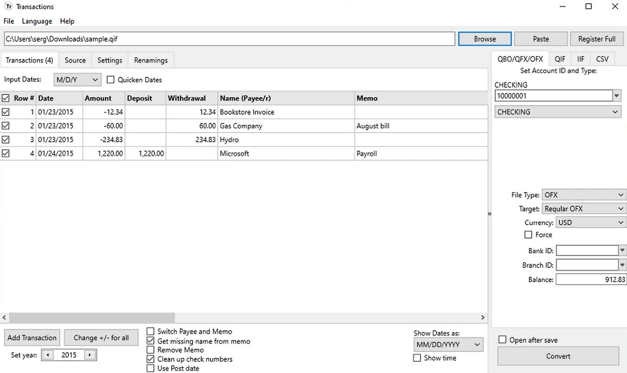The height and width of the screenshot is (373, 627).
Task: Click the Name (Payee/r) column header
Action: click(x=287, y=98)
